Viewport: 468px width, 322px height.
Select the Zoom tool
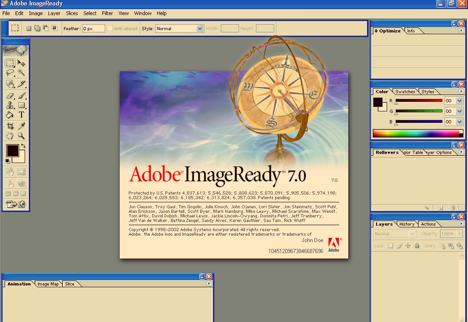click(x=21, y=136)
